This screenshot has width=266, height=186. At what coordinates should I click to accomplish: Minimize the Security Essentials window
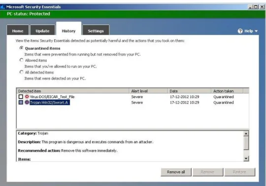pos(250,7)
